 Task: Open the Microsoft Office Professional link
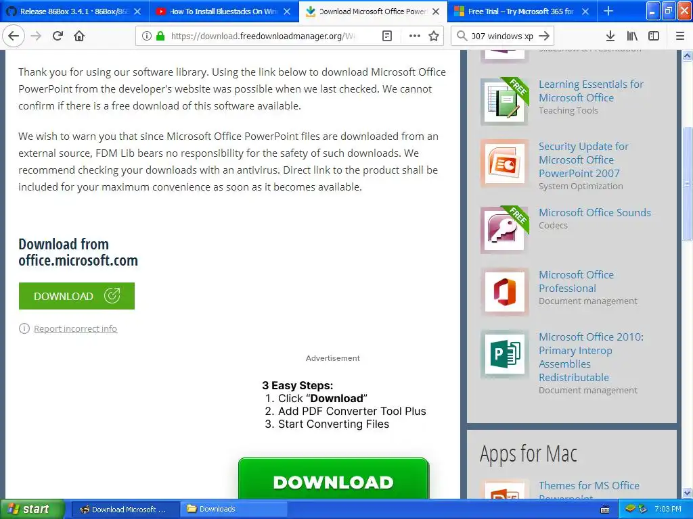[x=576, y=281]
